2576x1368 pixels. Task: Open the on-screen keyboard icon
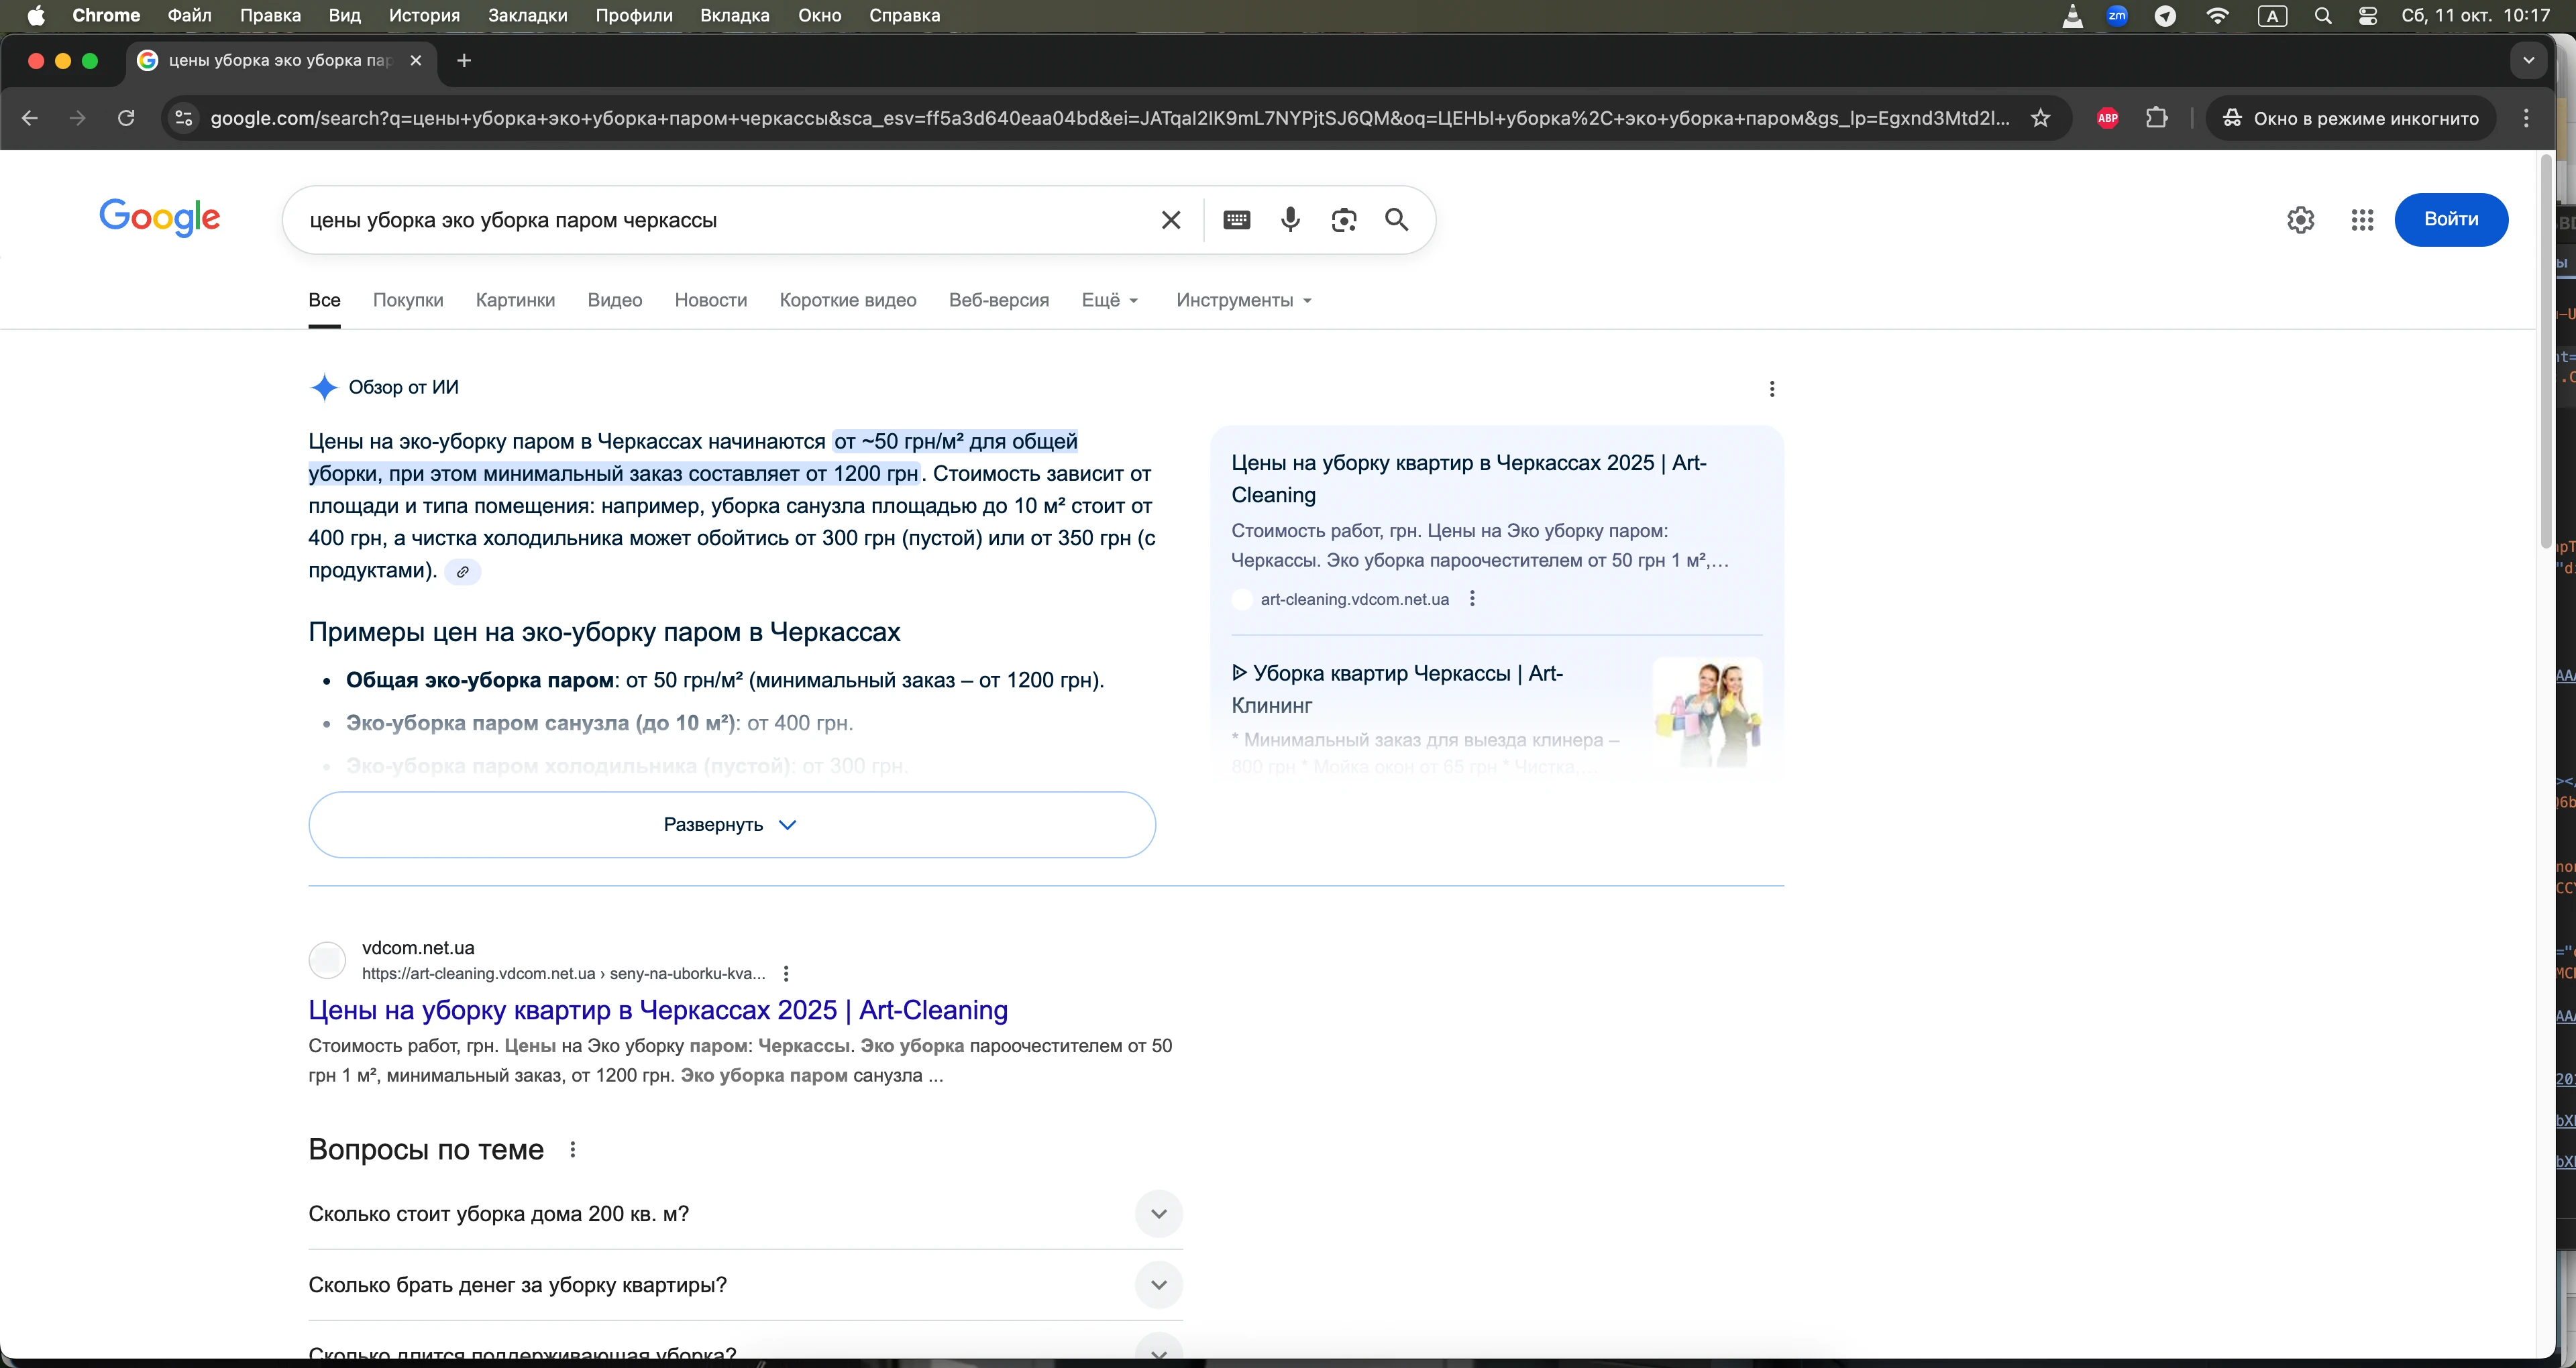[x=1236, y=220]
